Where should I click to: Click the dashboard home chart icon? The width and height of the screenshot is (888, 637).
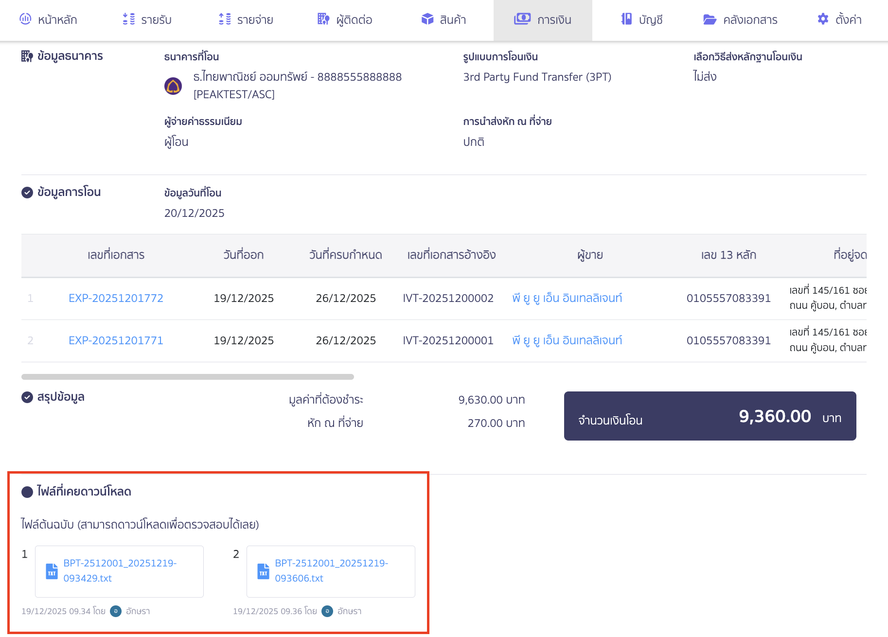click(25, 19)
